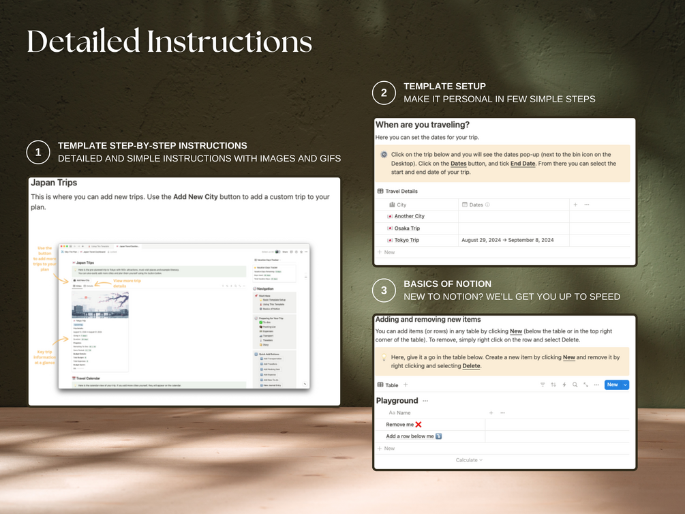Open the Tokyo Trip row
The image size is (685, 514).
[502, 240]
